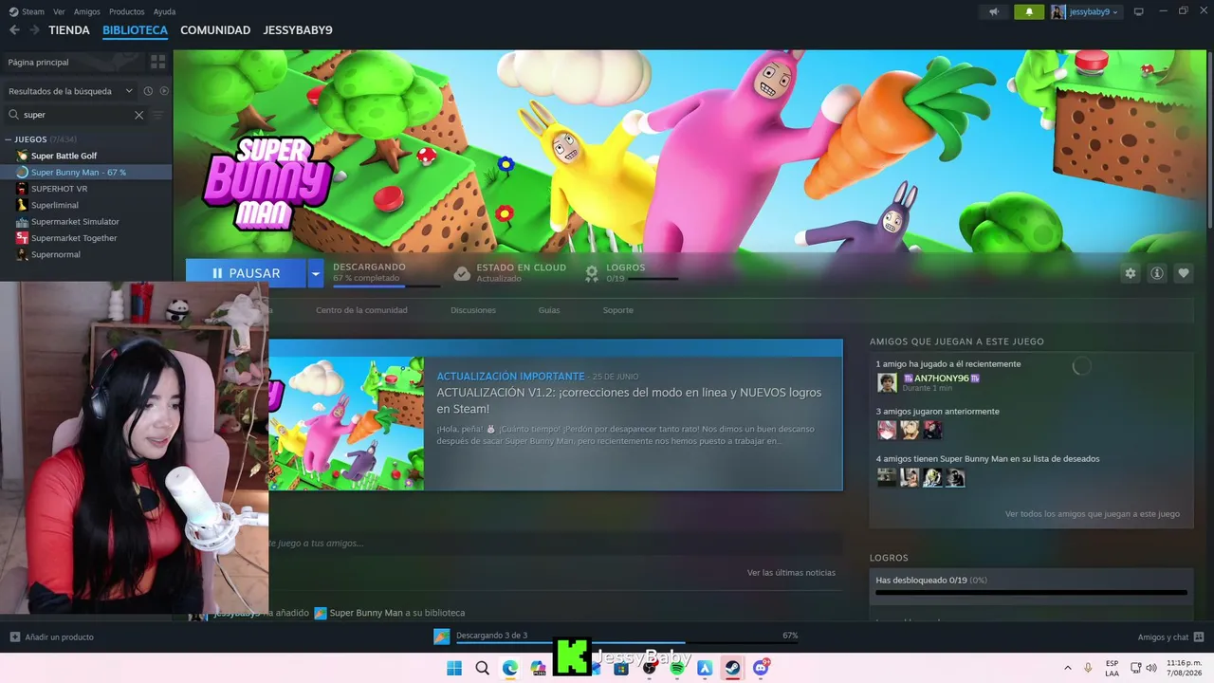This screenshot has height=683, width=1214.
Task: Select Superliminal in library
Action: tap(55, 205)
